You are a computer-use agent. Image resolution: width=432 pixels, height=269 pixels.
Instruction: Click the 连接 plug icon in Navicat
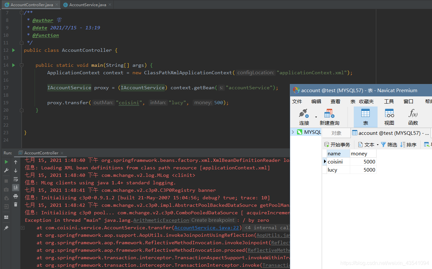(304, 113)
